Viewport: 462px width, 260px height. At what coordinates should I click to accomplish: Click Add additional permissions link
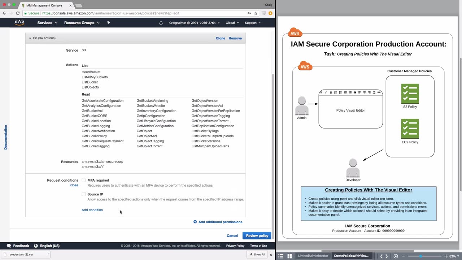220,222
